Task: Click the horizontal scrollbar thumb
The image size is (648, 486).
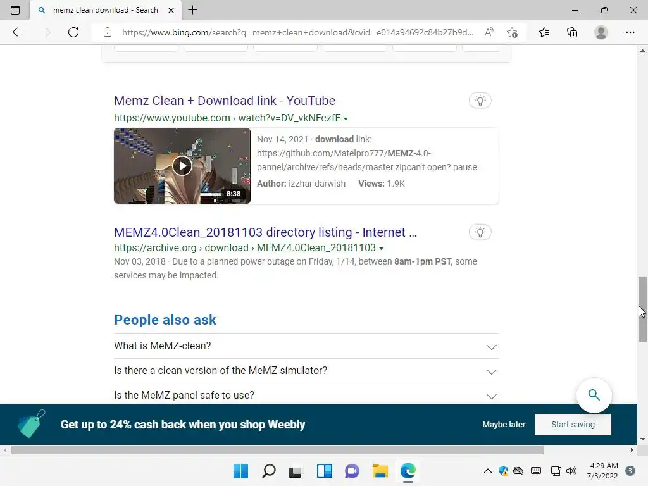Action: point(277,450)
